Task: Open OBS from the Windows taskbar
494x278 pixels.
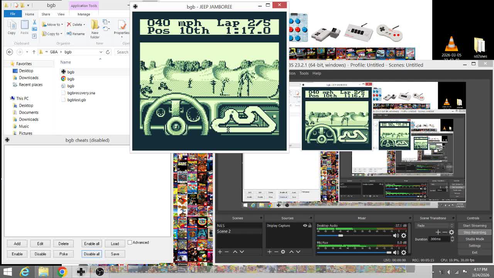Action: (x=100, y=272)
